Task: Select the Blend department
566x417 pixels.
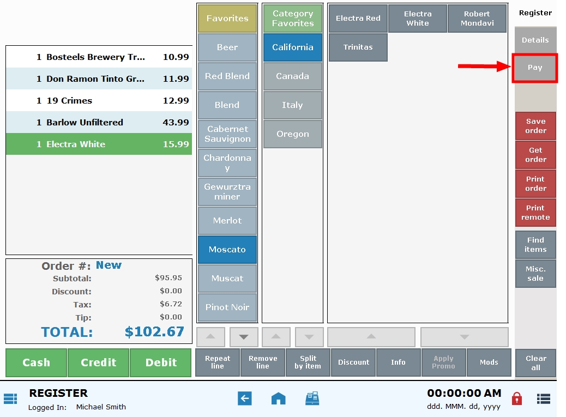Action: 227,105
